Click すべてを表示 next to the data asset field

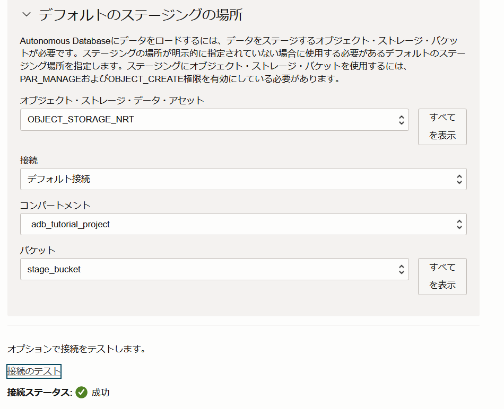pos(442,127)
